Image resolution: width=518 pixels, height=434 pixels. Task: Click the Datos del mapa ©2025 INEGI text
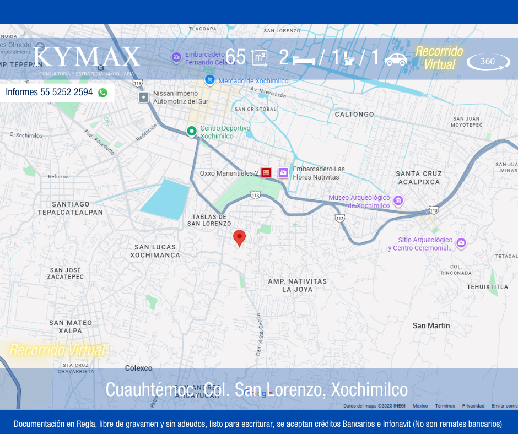pos(374,406)
